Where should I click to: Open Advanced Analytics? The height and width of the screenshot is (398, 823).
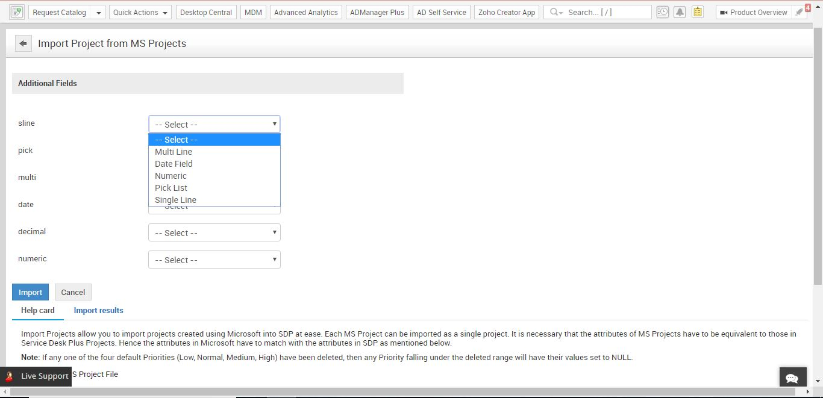305,12
